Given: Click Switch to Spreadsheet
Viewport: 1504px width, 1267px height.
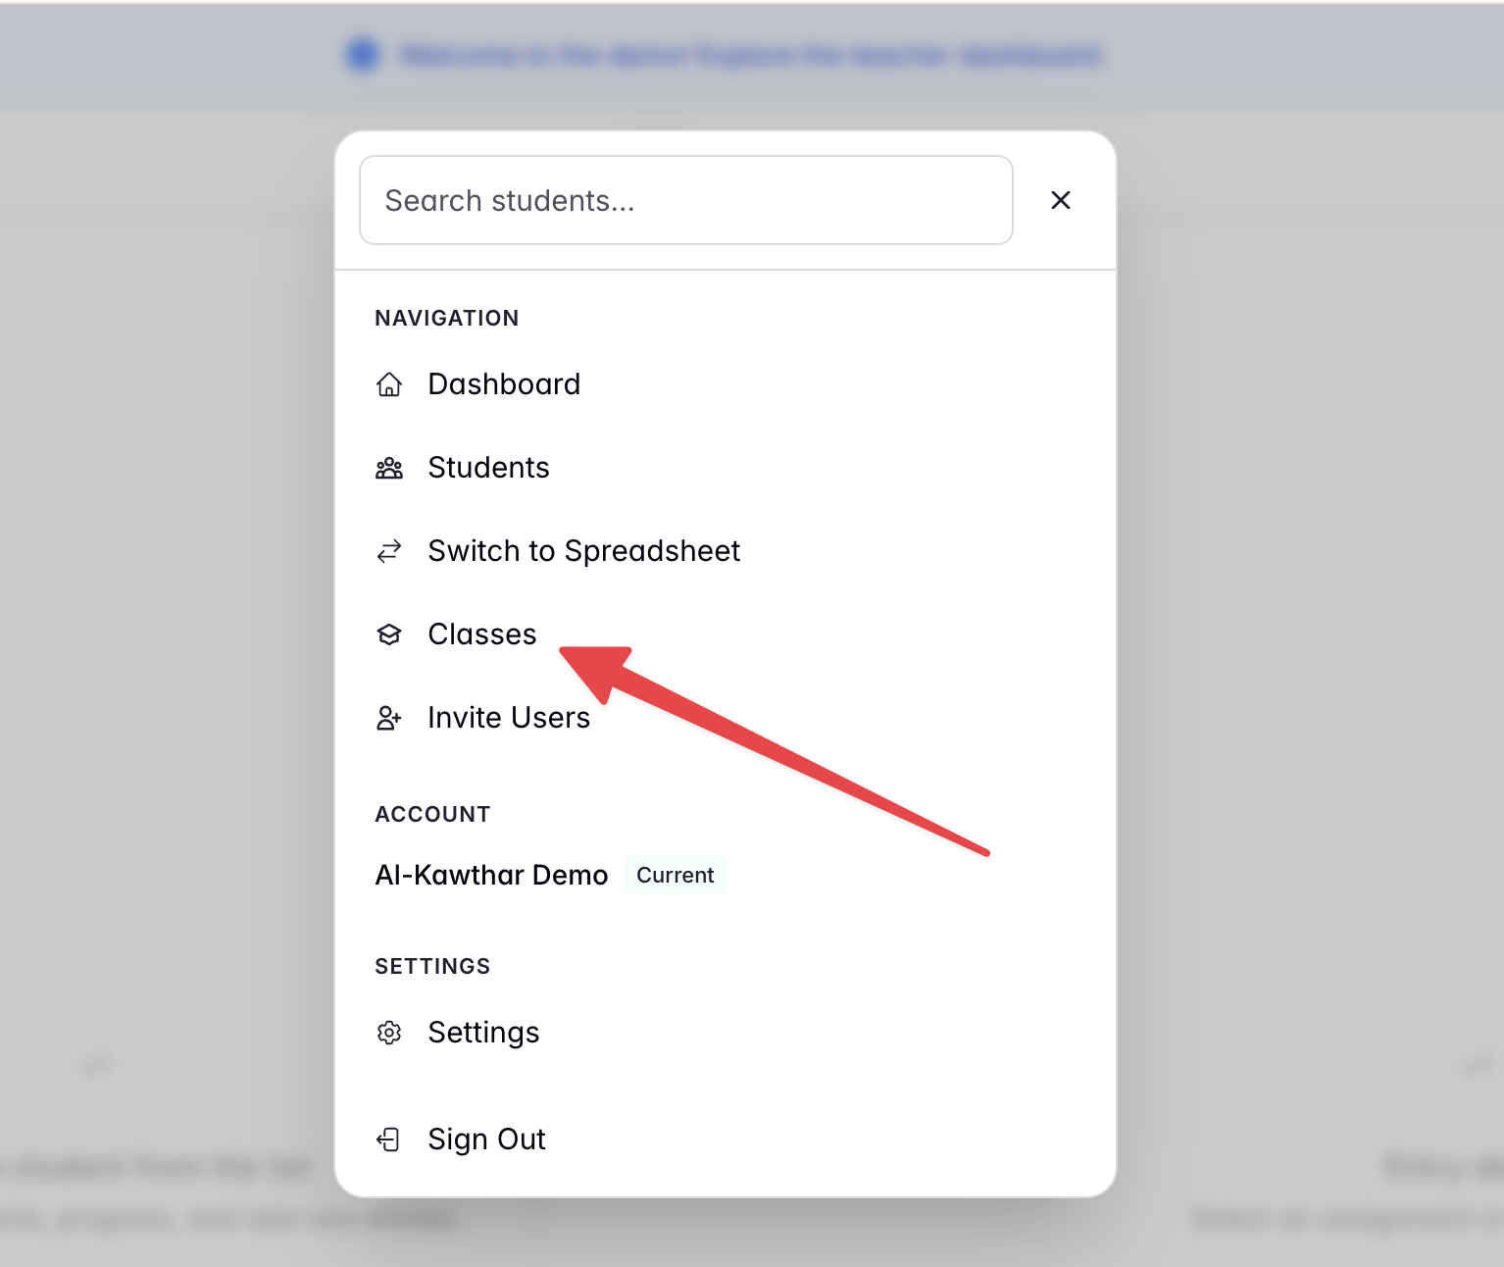Looking at the screenshot, I should pos(583,551).
